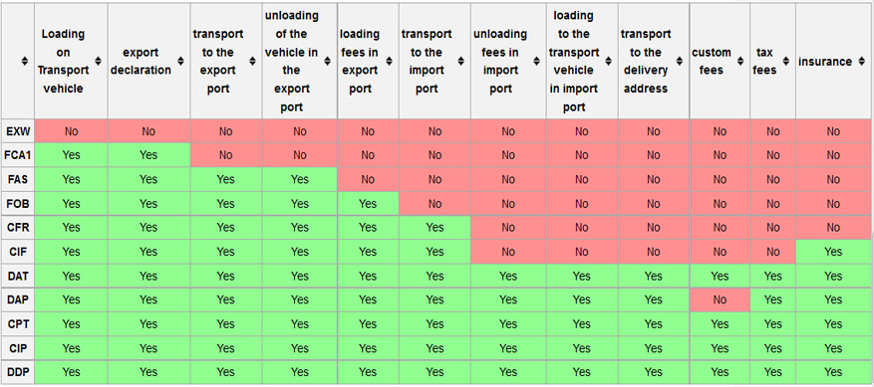Screen dimensions: 874x387
Task: Click sort arrows for export declaration column
Action: (x=180, y=62)
